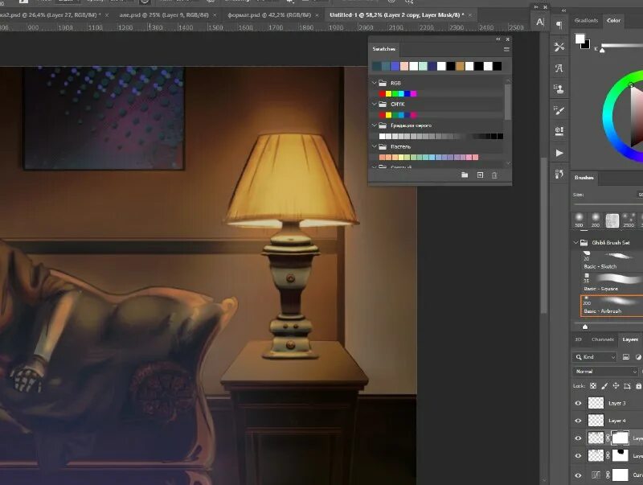Image resolution: width=643 pixels, height=485 pixels.
Task: Switch to the Gradients tab
Action: [586, 21]
